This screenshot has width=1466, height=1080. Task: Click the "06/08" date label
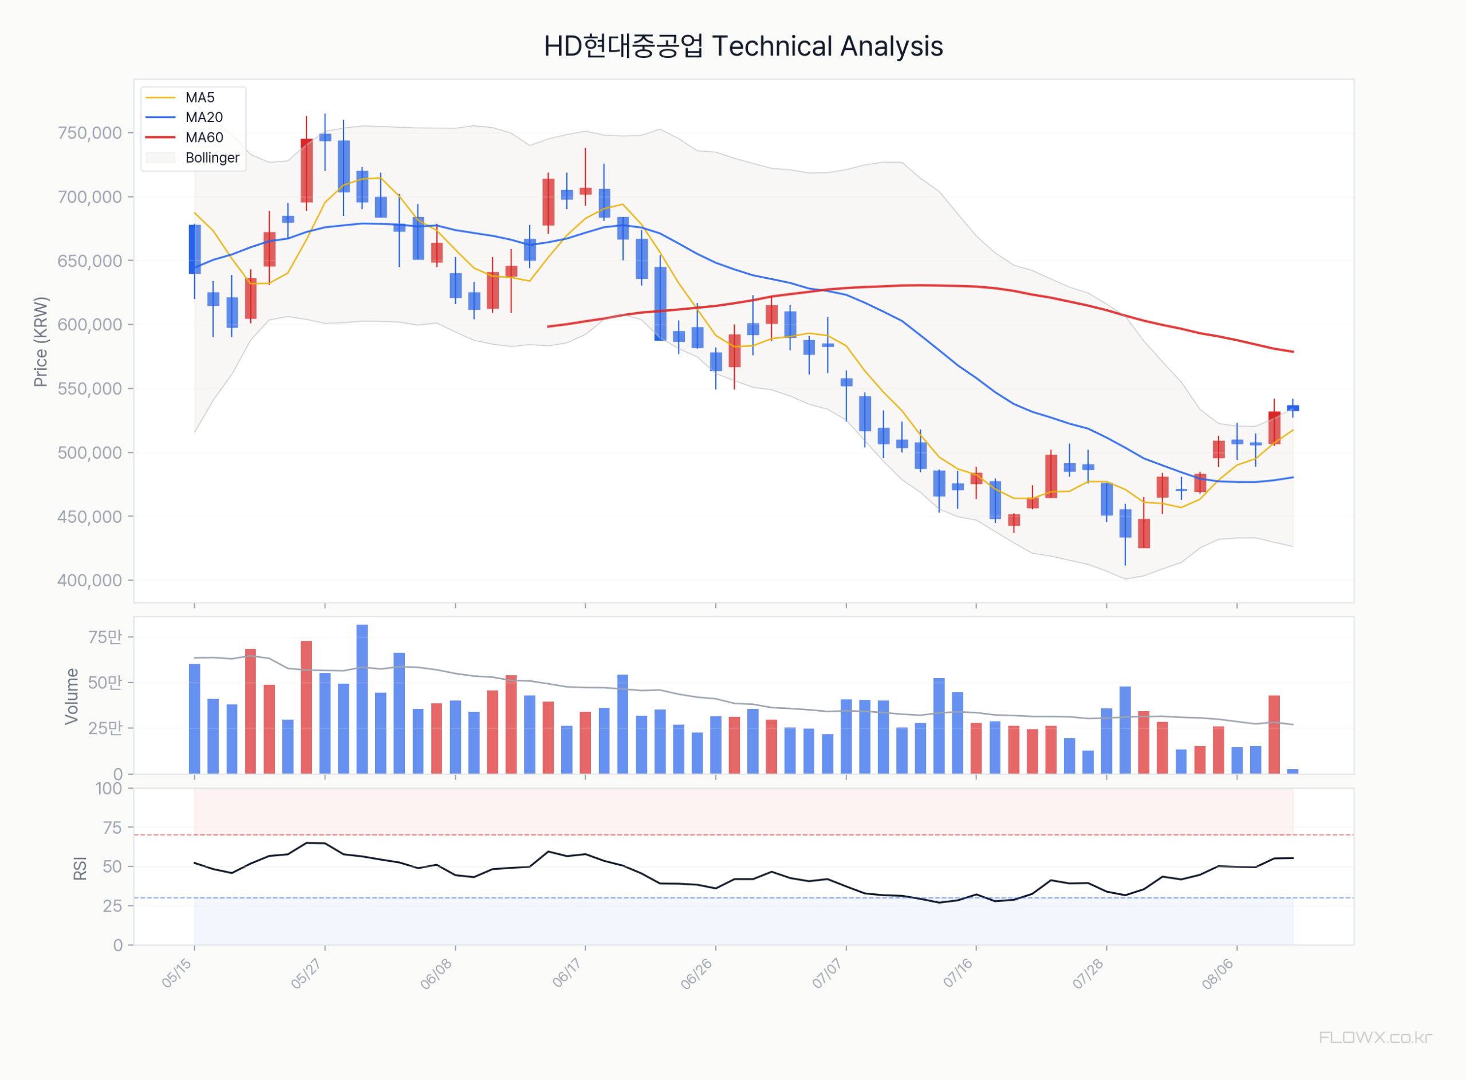(x=436, y=973)
